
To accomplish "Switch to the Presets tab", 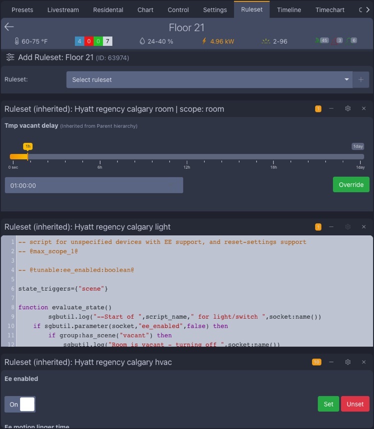I will pos(22,10).
